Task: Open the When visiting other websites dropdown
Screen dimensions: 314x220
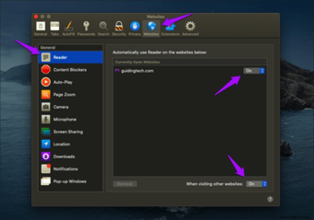Action: coord(257,183)
